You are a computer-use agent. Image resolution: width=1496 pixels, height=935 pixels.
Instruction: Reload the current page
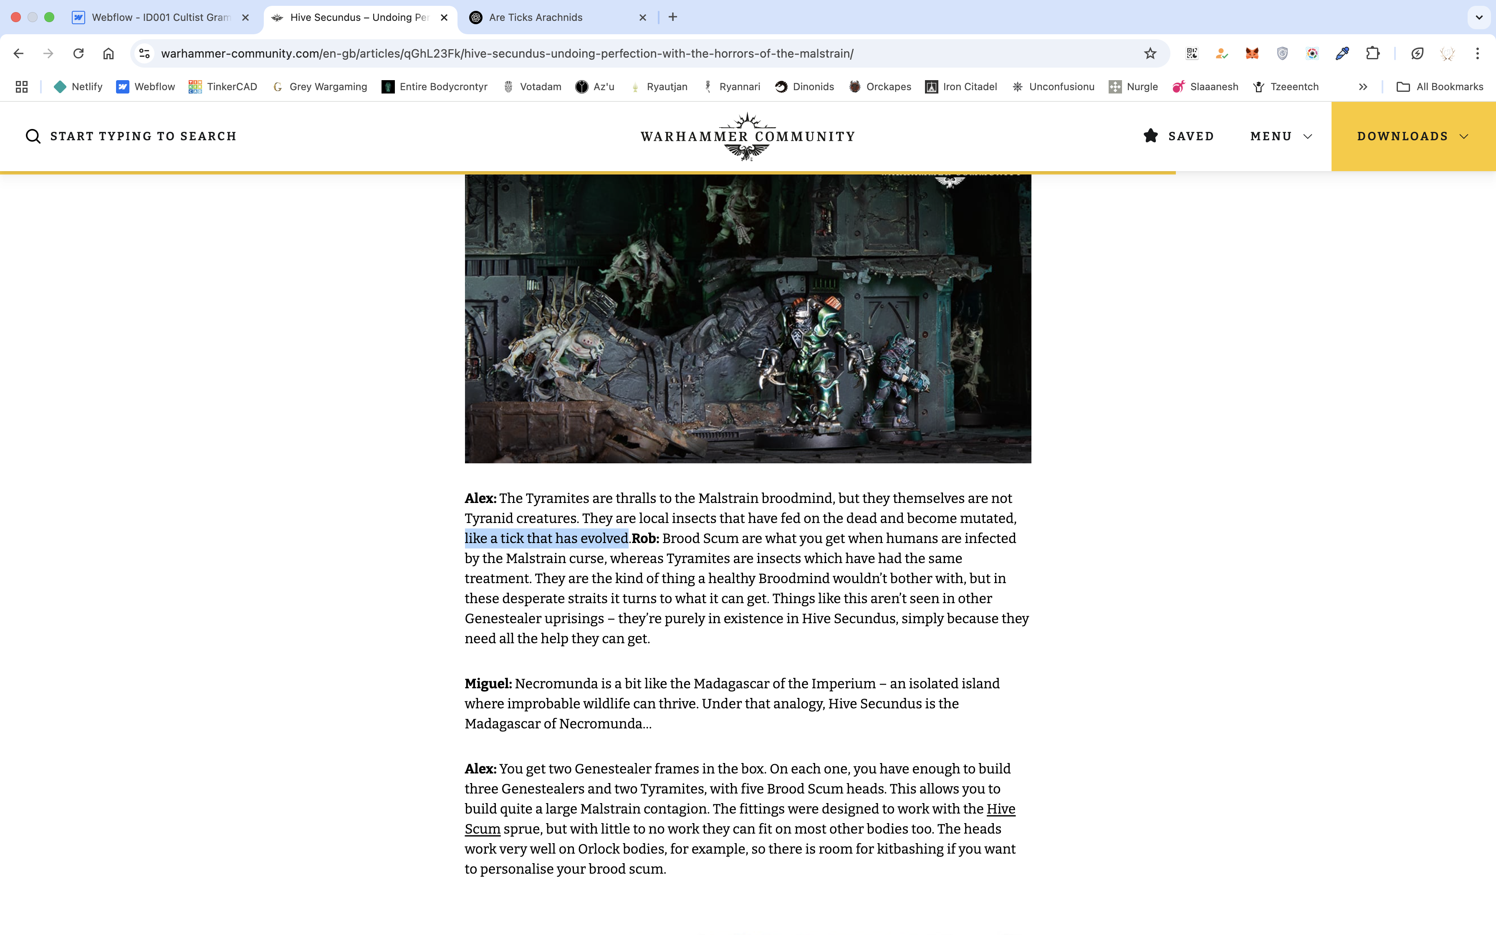click(x=78, y=53)
